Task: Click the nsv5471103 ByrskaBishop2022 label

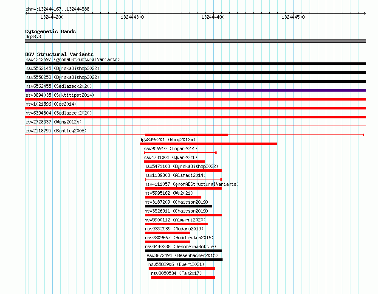Action: pos(181,166)
